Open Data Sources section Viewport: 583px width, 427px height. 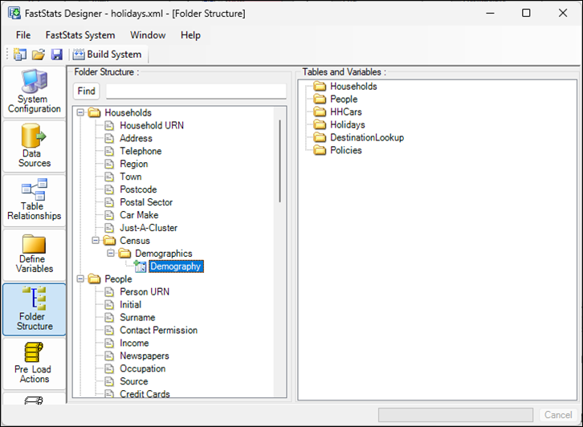point(35,146)
